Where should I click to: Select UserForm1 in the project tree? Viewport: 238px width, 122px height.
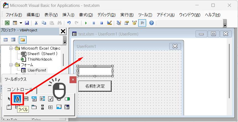click(x=37, y=70)
